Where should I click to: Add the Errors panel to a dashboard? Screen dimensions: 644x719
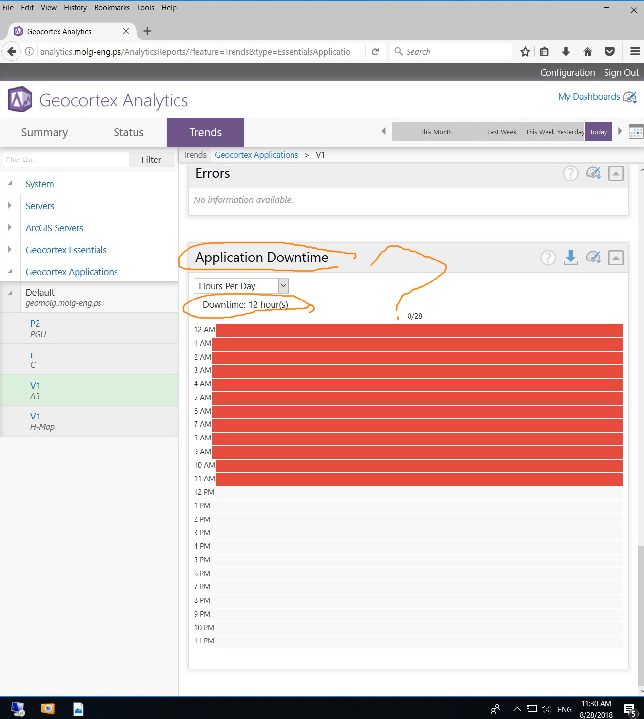click(593, 173)
